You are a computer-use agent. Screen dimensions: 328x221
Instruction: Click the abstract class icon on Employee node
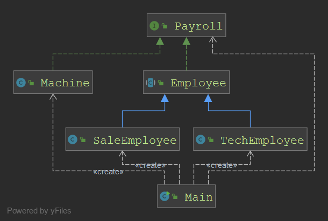click(x=151, y=83)
